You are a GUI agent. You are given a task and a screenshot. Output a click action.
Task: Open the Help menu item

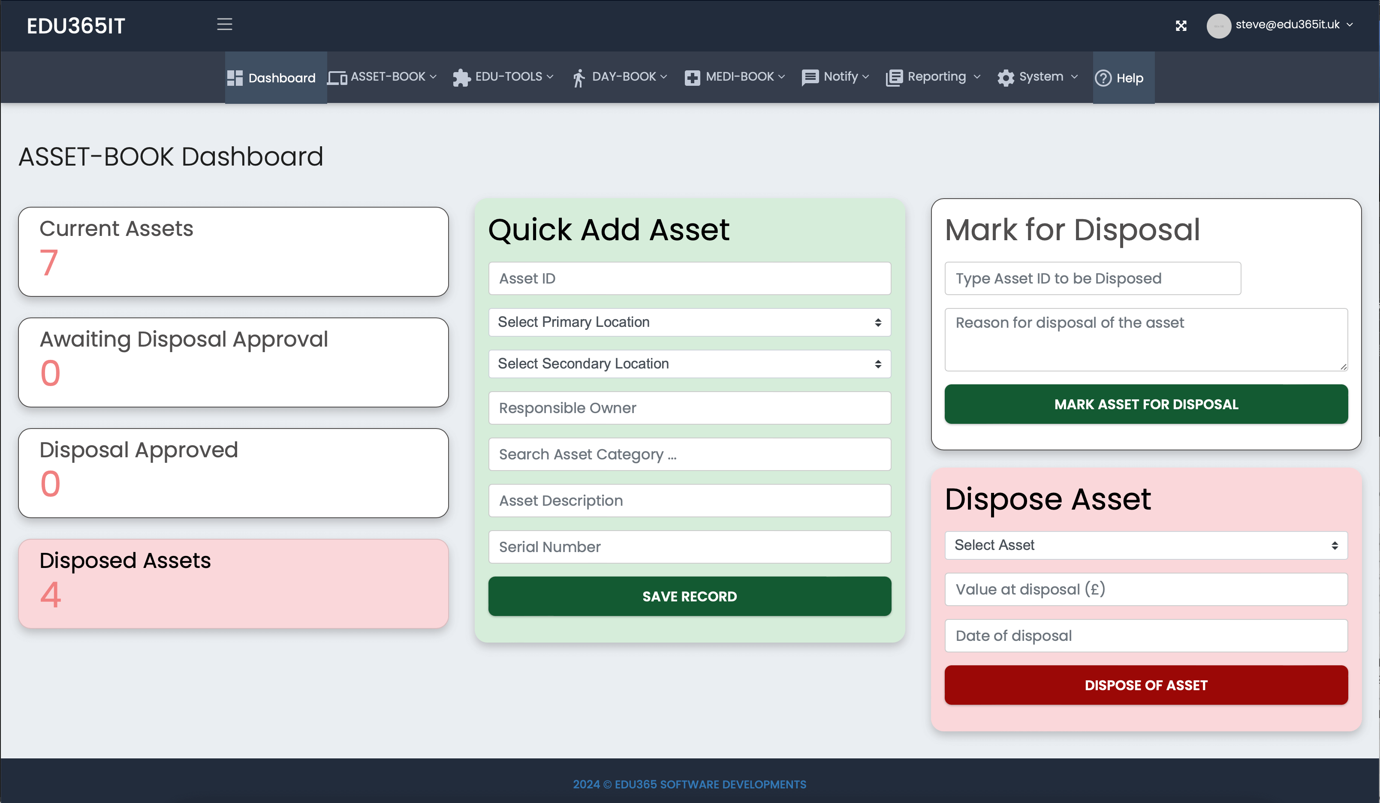(1124, 77)
